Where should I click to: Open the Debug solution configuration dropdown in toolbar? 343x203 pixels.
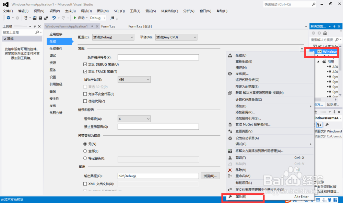coord(98,18)
